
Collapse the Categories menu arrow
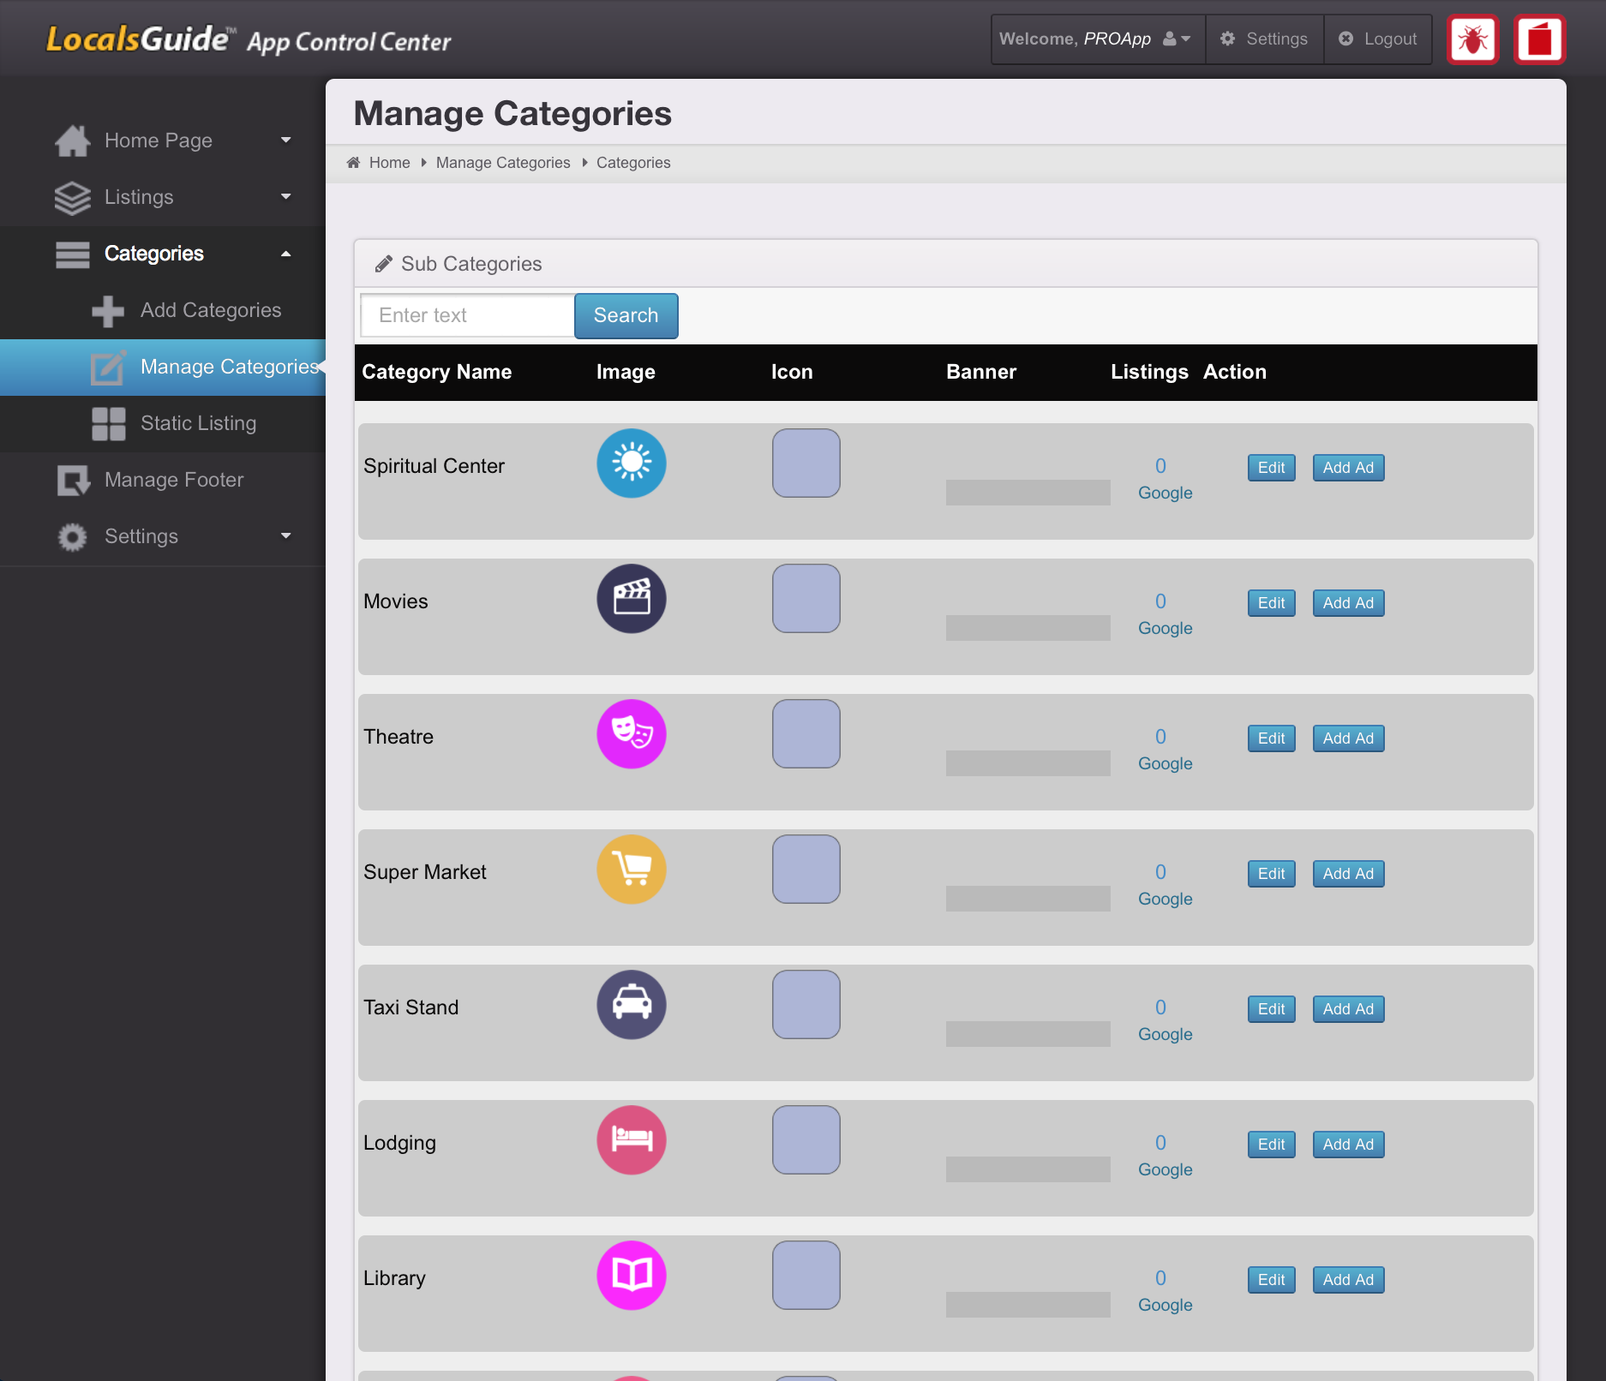point(286,254)
